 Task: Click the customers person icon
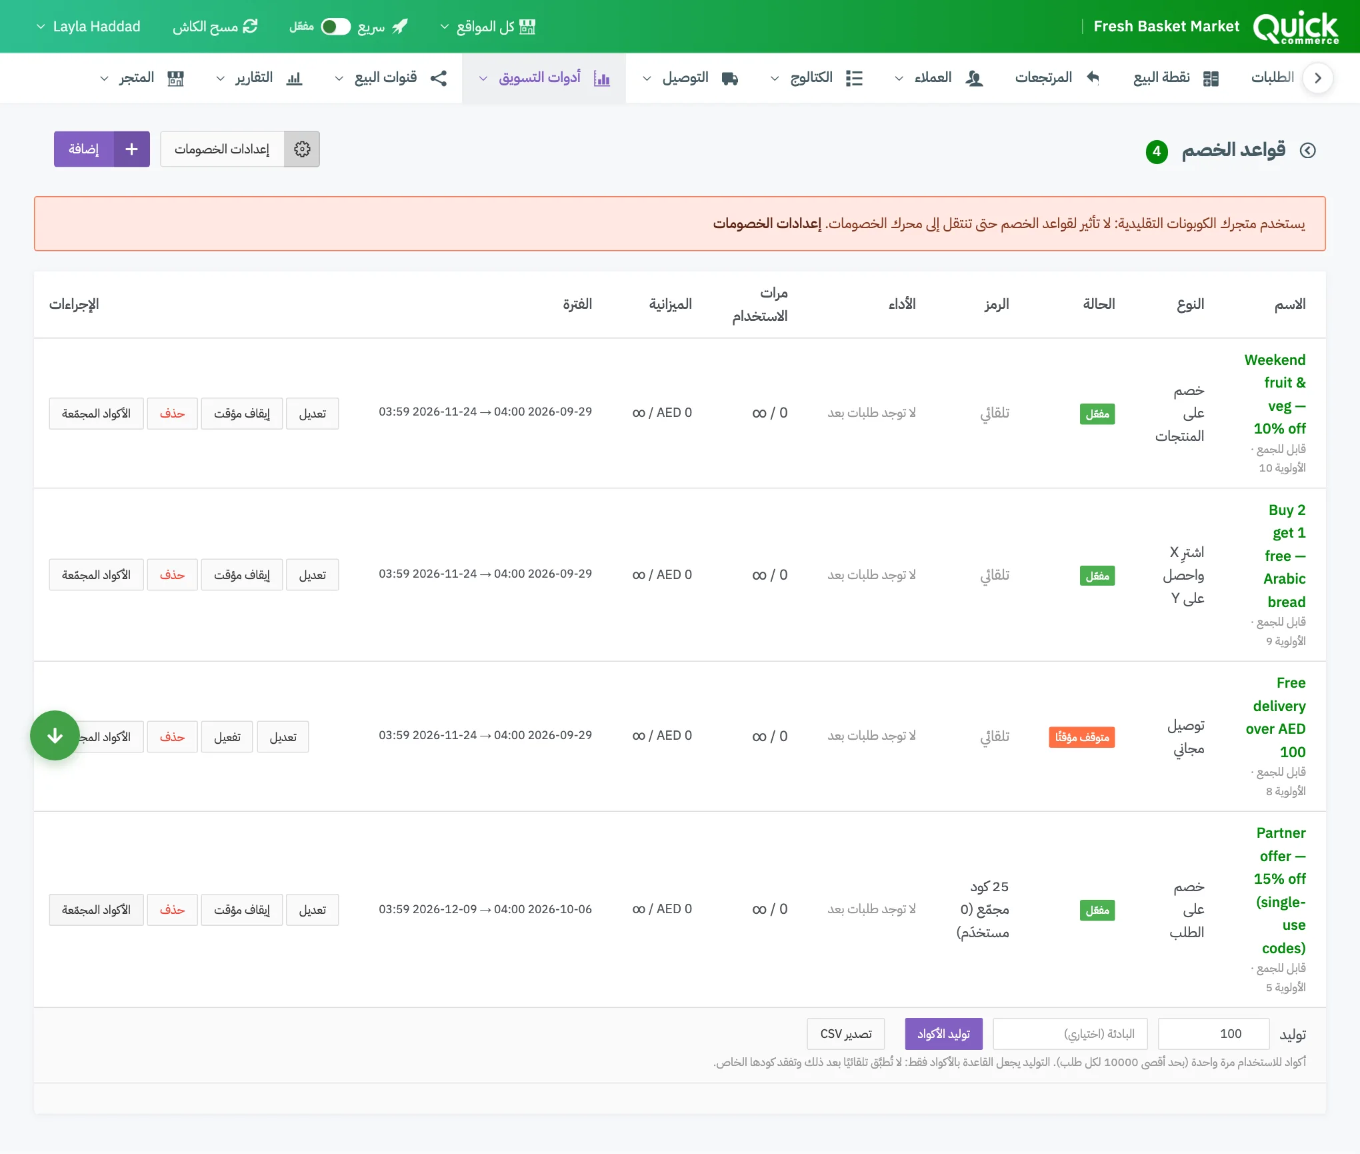tap(974, 78)
